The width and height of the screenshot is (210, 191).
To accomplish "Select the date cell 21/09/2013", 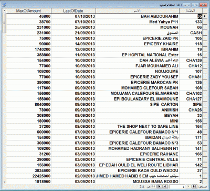I will [x=73, y=33].
